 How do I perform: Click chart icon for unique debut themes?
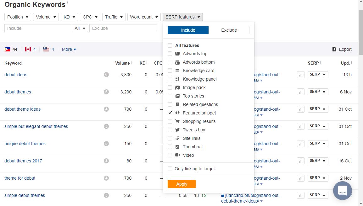tap(300, 144)
